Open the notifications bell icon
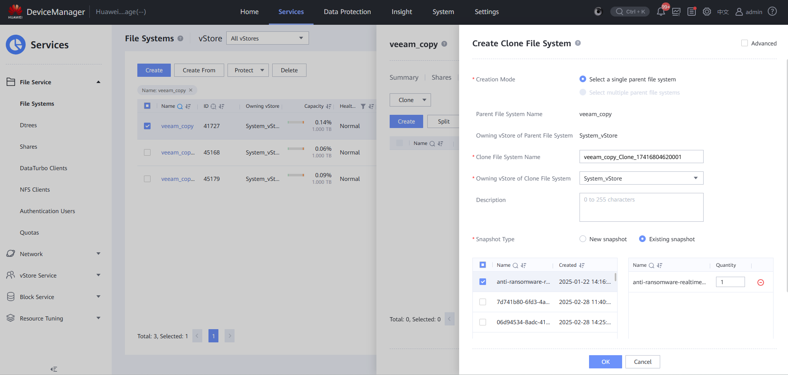Screen dimensions: 788x375 click(x=661, y=12)
